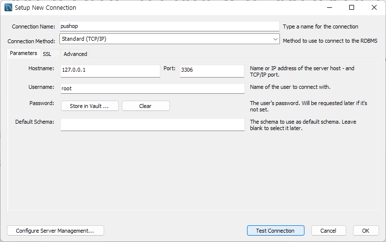Minimize the Setup New Connection window

(x=330, y=8)
